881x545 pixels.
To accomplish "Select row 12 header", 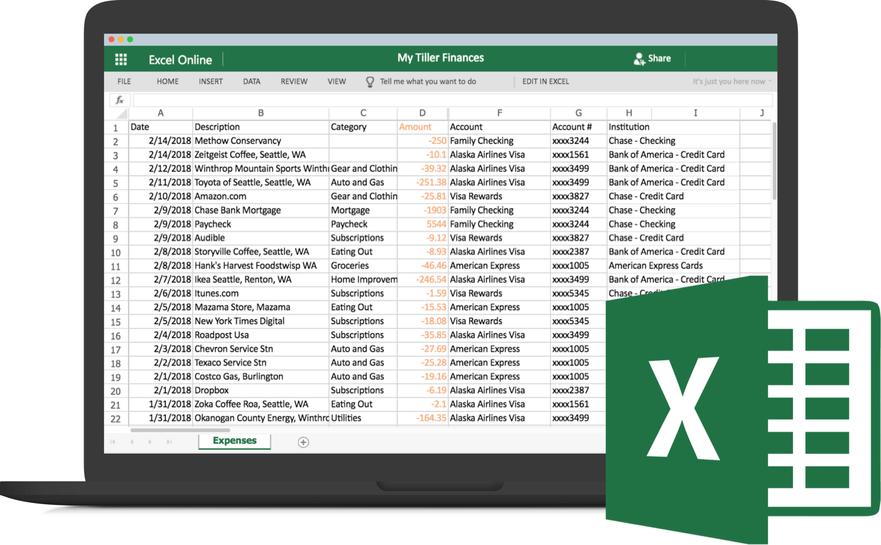I will [x=116, y=280].
